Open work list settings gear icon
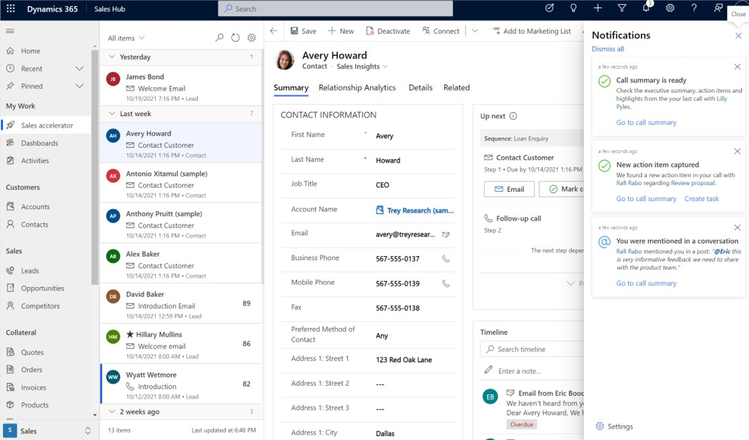Image resolution: width=749 pixels, height=440 pixels. click(251, 38)
